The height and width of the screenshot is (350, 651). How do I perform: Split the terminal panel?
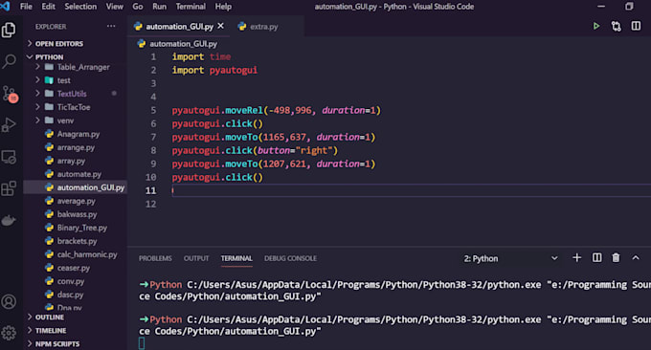point(596,258)
